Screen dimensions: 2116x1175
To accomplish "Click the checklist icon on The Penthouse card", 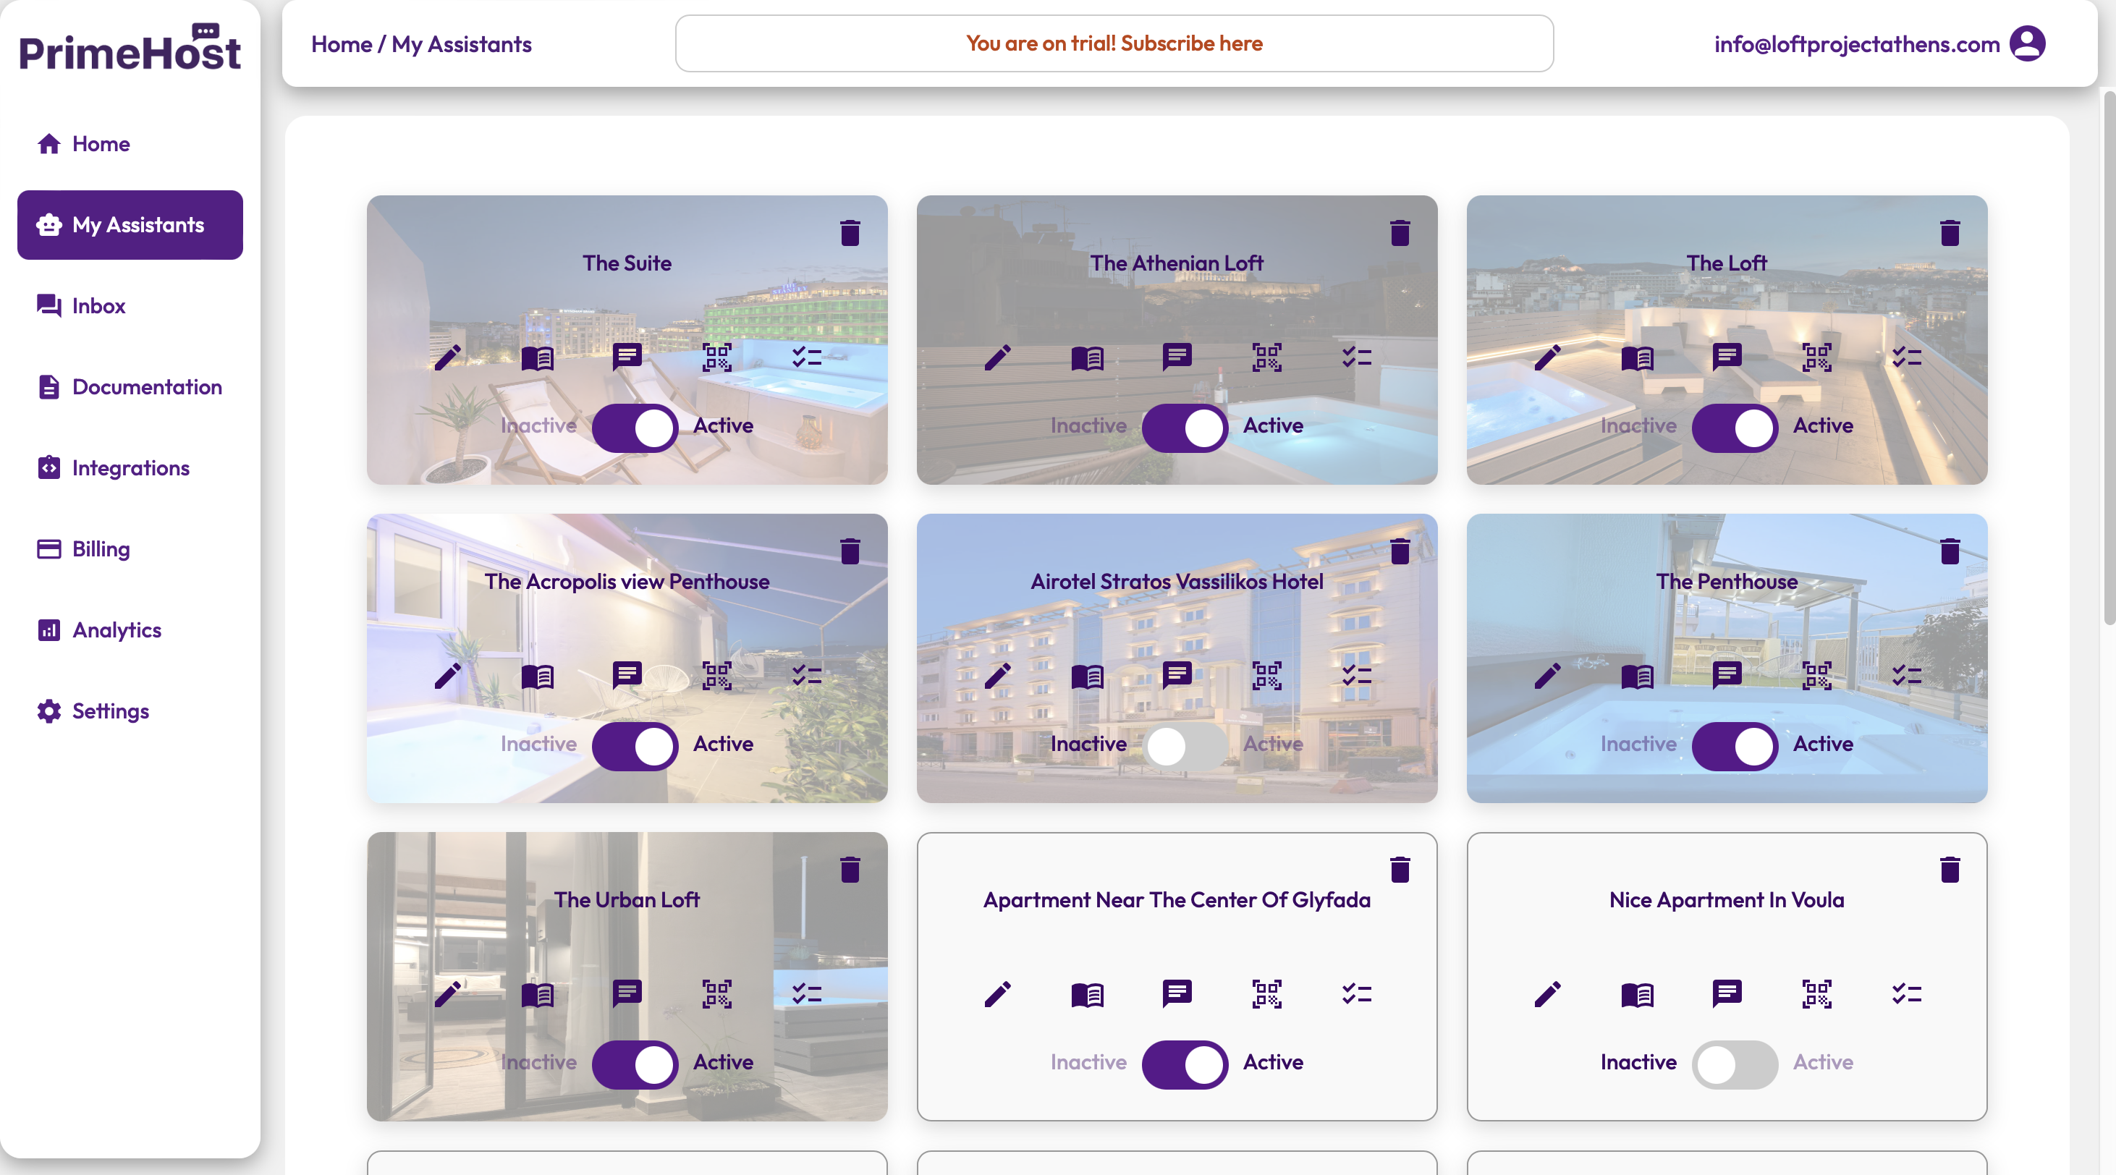I will tap(1907, 676).
